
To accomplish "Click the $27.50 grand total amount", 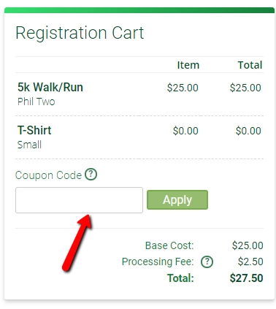I will (x=246, y=278).
